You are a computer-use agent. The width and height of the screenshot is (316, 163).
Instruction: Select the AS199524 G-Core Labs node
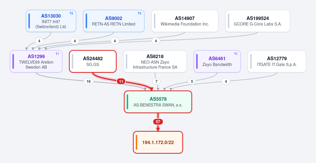click(x=258, y=21)
